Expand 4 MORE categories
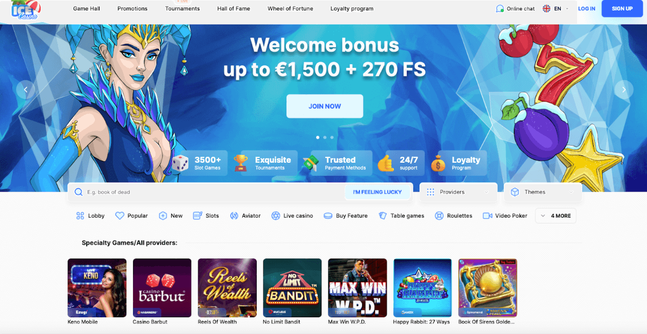647x334 pixels. coord(556,216)
